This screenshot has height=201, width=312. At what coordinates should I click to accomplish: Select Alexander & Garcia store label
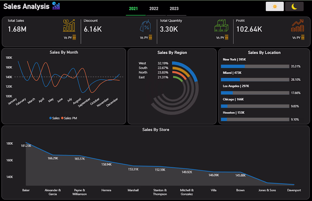(x=53, y=192)
